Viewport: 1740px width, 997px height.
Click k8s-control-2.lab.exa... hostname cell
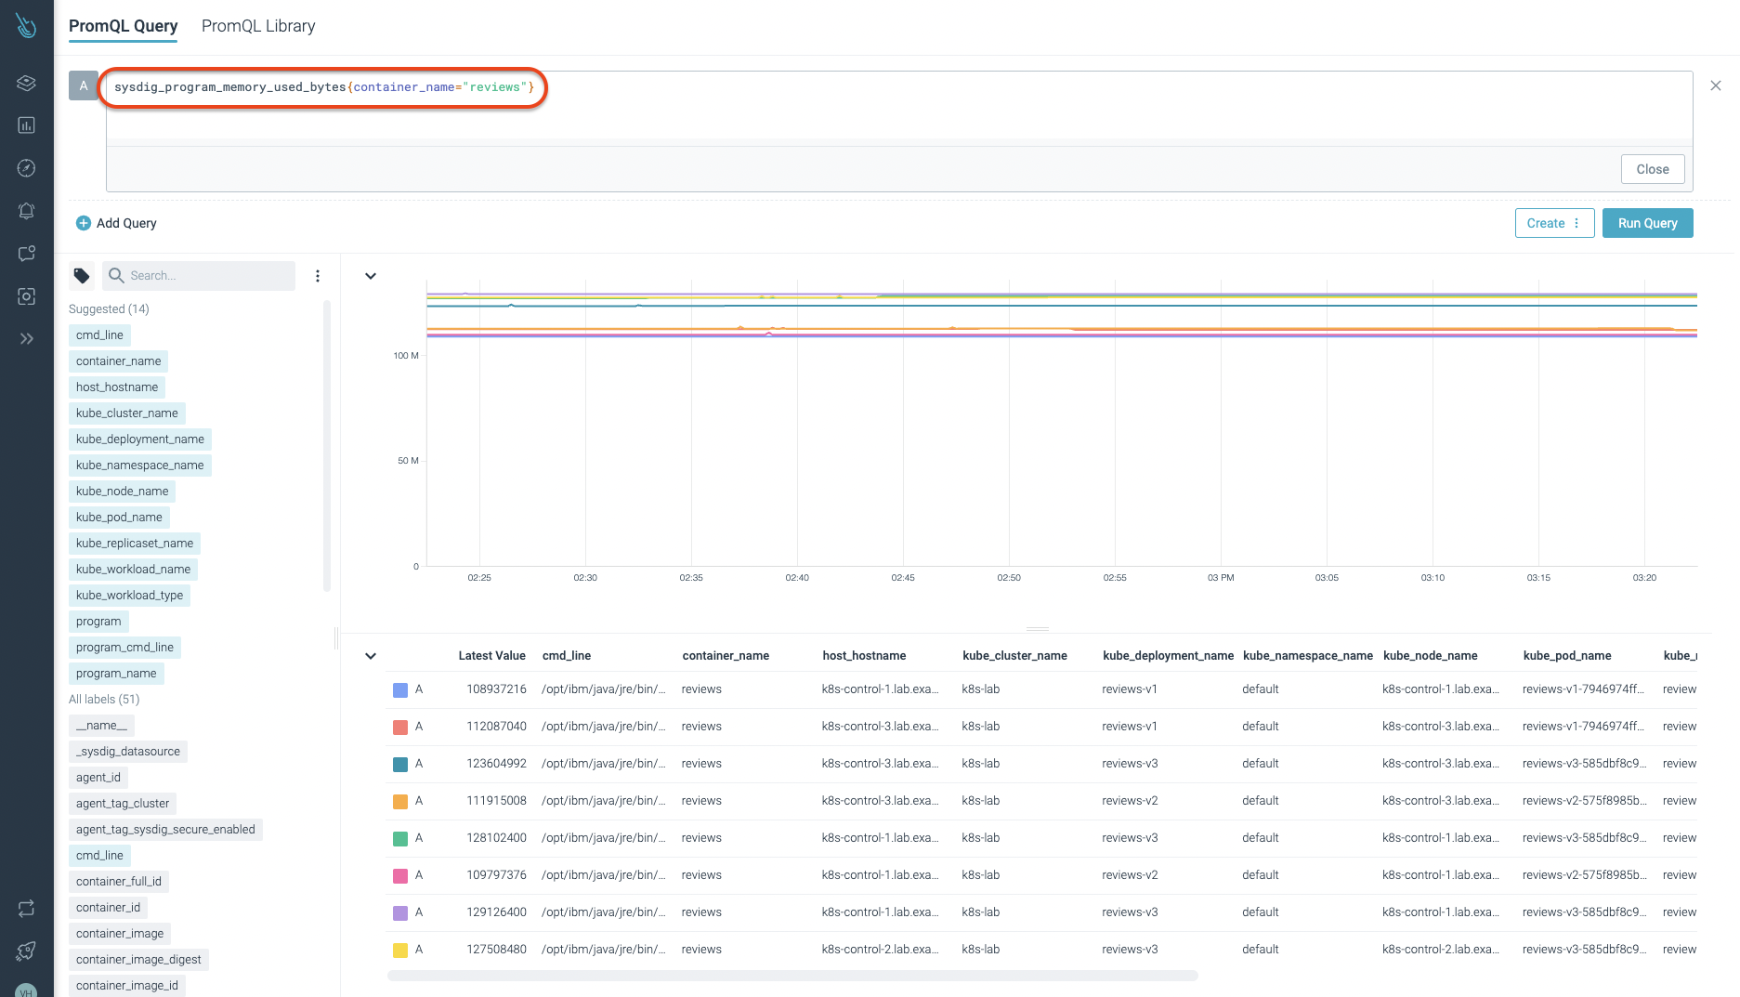click(880, 950)
